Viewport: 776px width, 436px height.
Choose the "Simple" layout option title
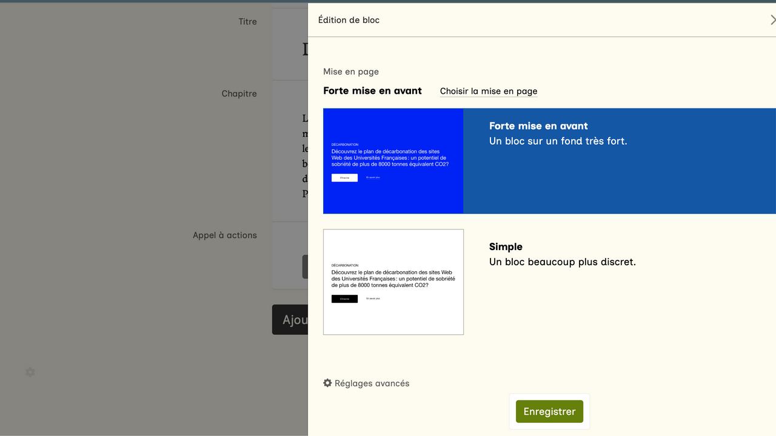[506, 246]
